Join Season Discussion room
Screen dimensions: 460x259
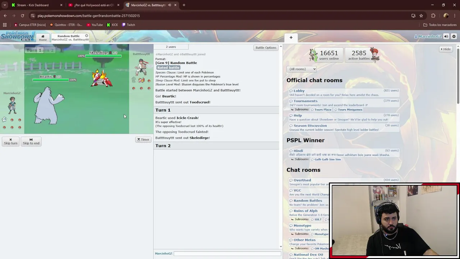tap(344, 127)
